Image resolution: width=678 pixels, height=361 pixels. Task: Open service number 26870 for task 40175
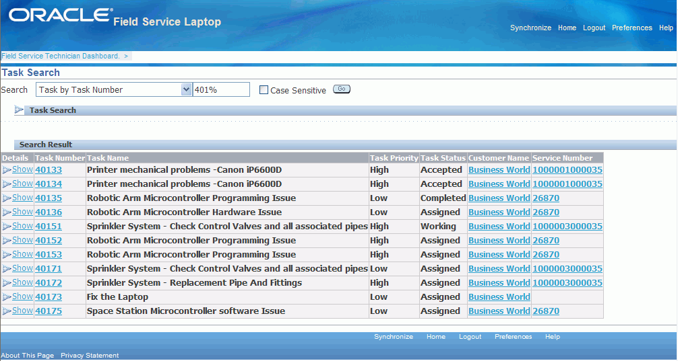click(546, 311)
